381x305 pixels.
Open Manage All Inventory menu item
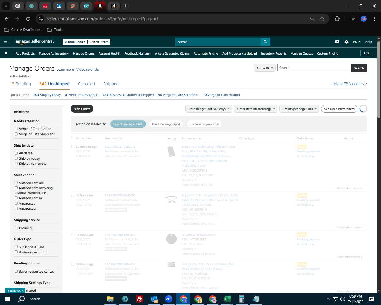[54, 53]
